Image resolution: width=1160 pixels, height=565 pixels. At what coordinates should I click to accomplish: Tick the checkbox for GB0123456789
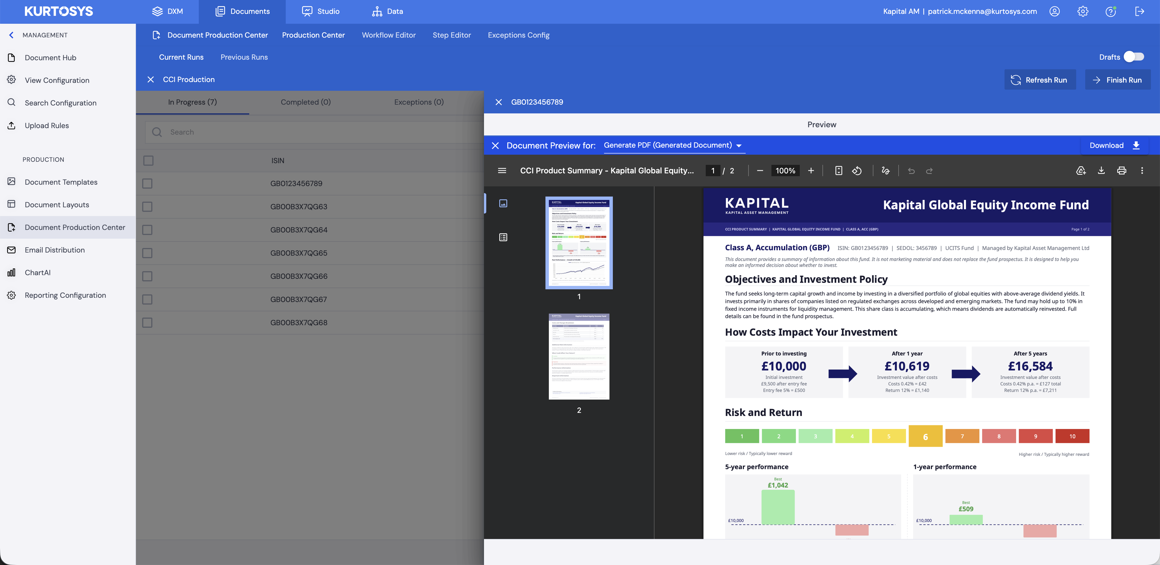[147, 184]
